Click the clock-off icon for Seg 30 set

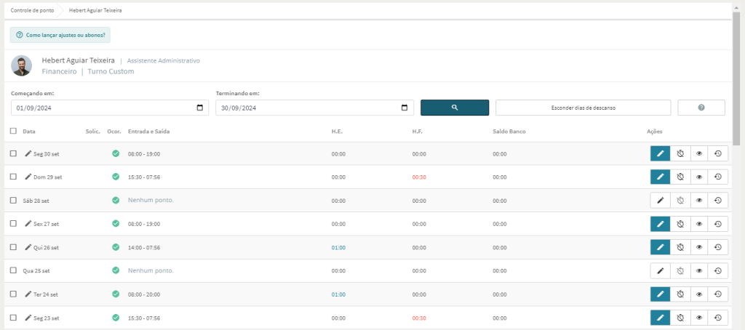(x=680, y=153)
